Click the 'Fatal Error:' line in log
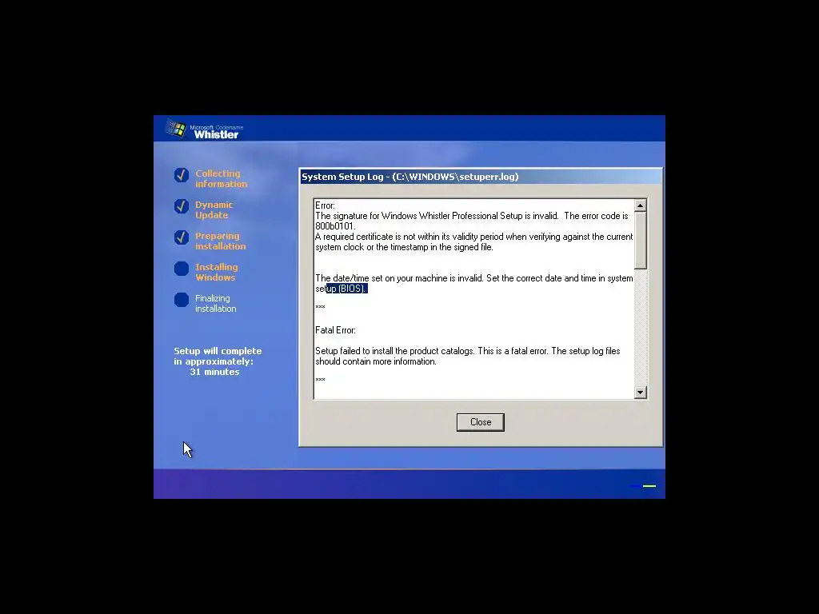This screenshot has width=819, height=614. point(335,330)
